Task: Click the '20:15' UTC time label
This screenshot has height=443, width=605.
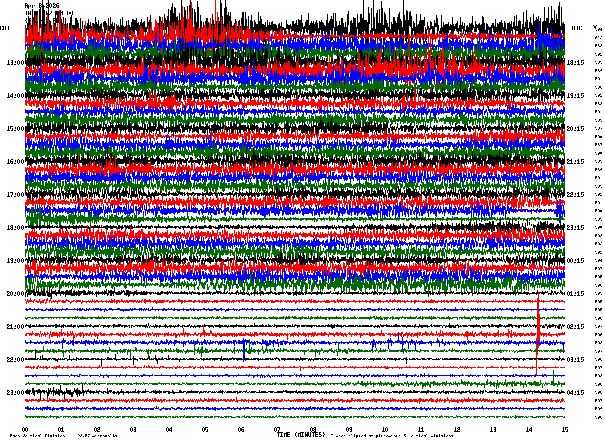Action: pyautogui.click(x=575, y=129)
